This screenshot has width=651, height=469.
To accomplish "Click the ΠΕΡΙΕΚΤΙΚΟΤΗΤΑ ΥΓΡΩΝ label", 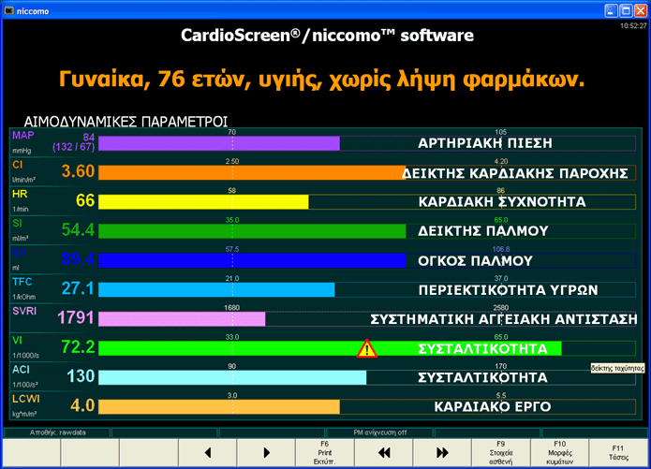I will [x=509, y=289].
